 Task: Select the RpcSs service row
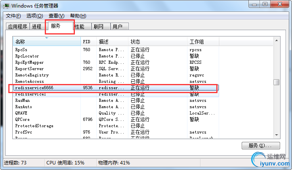(116, 50)
